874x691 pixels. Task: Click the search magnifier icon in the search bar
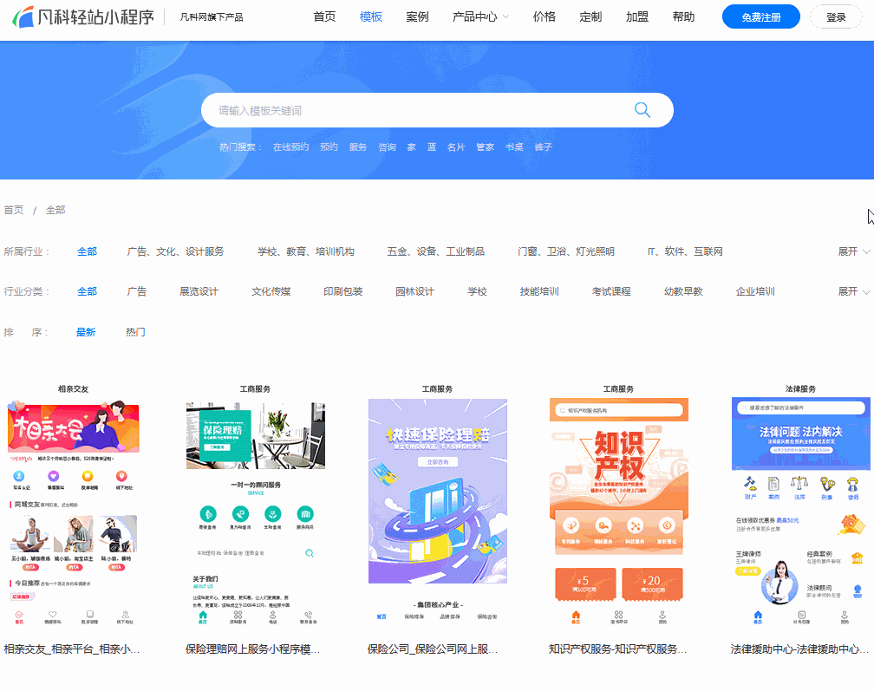pyautogui.click(x=642, y=109)
